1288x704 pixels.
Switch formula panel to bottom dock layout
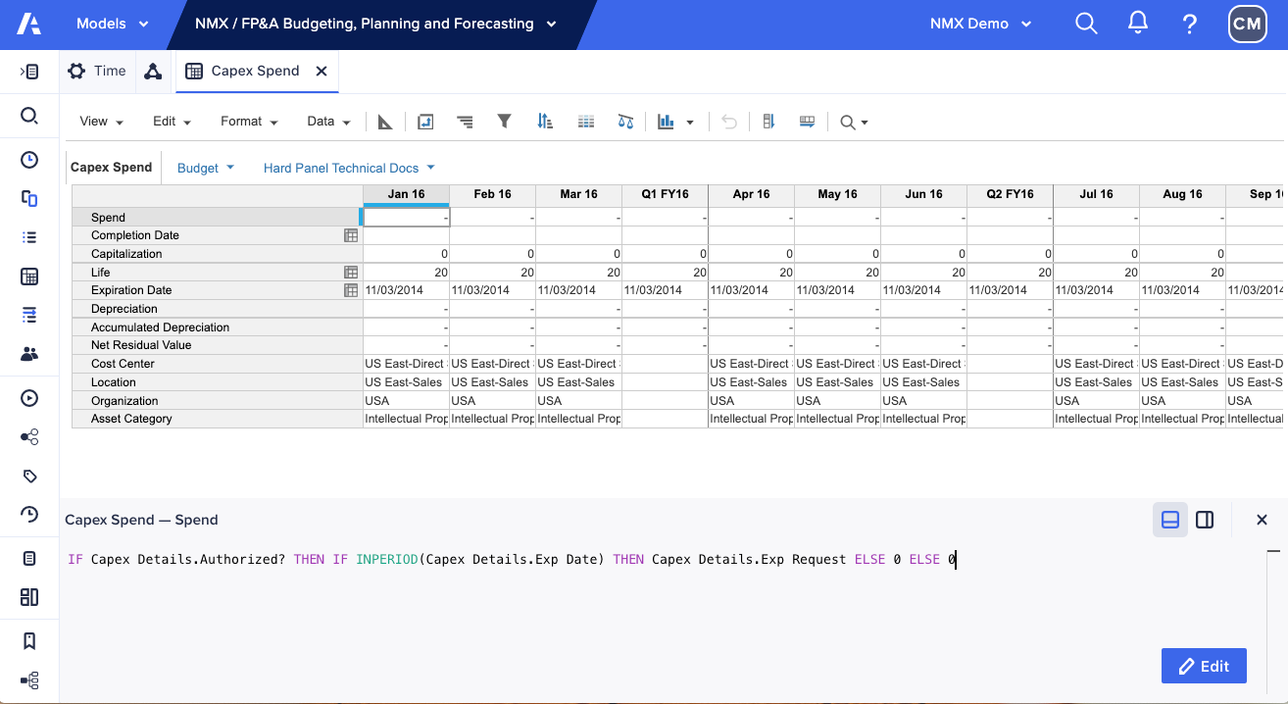pos(1169,520)
